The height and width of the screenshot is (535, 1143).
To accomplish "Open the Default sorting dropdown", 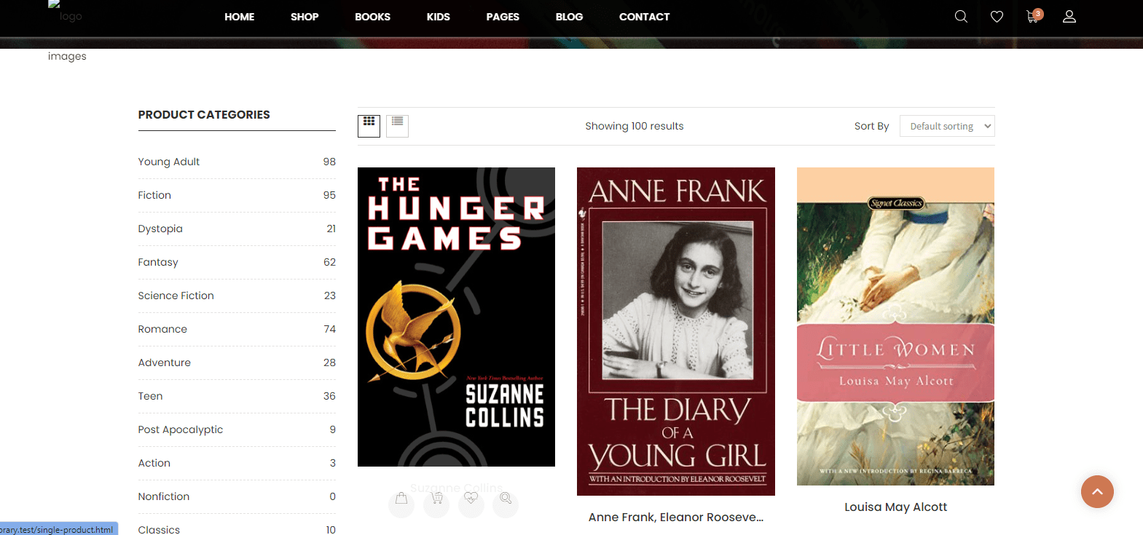I will click(946, 126).
